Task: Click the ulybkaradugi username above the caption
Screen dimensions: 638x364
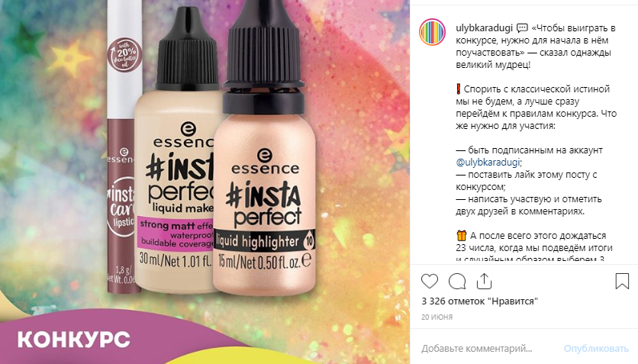Action: pos(484,28)
